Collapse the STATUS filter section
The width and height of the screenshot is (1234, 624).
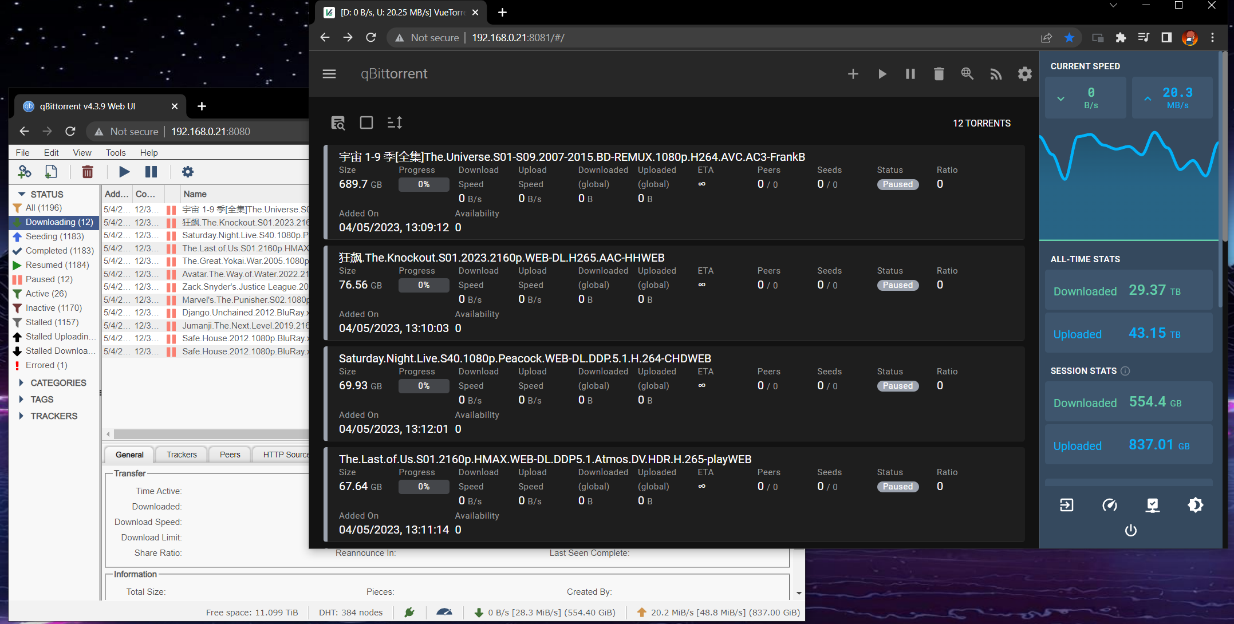[22, 195]
